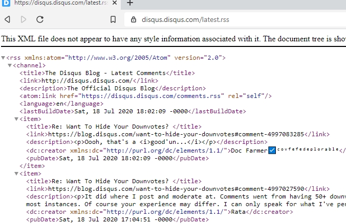346x224 pixels.
Task: Open a new tab with the plus button
Action: point(130,3)
